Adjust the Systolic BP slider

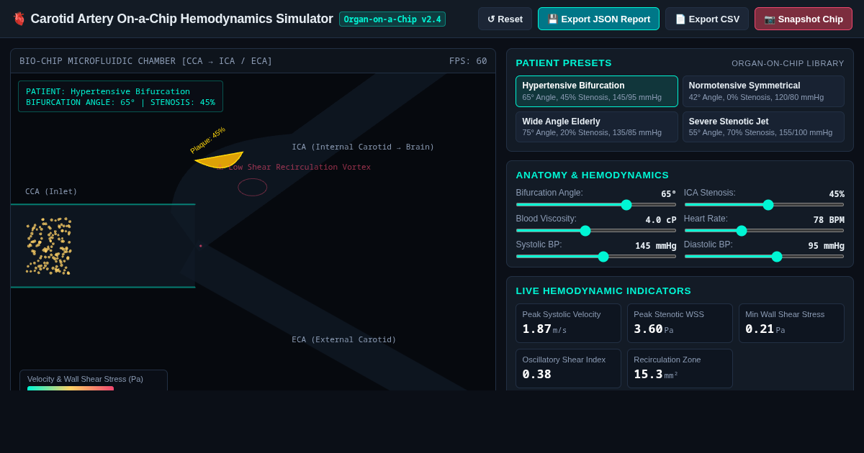(x=596, y=257)
